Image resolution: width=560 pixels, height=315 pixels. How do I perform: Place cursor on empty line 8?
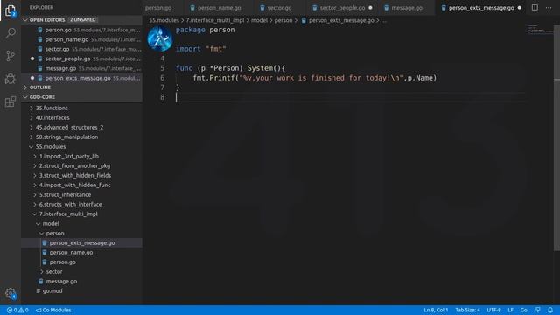[x=350, y=97]
